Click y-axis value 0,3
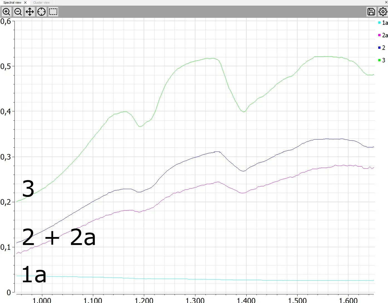The image size is (388, 303). 6,157
